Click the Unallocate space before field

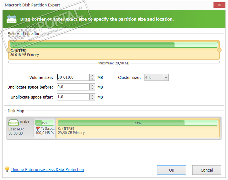point(73,87)
